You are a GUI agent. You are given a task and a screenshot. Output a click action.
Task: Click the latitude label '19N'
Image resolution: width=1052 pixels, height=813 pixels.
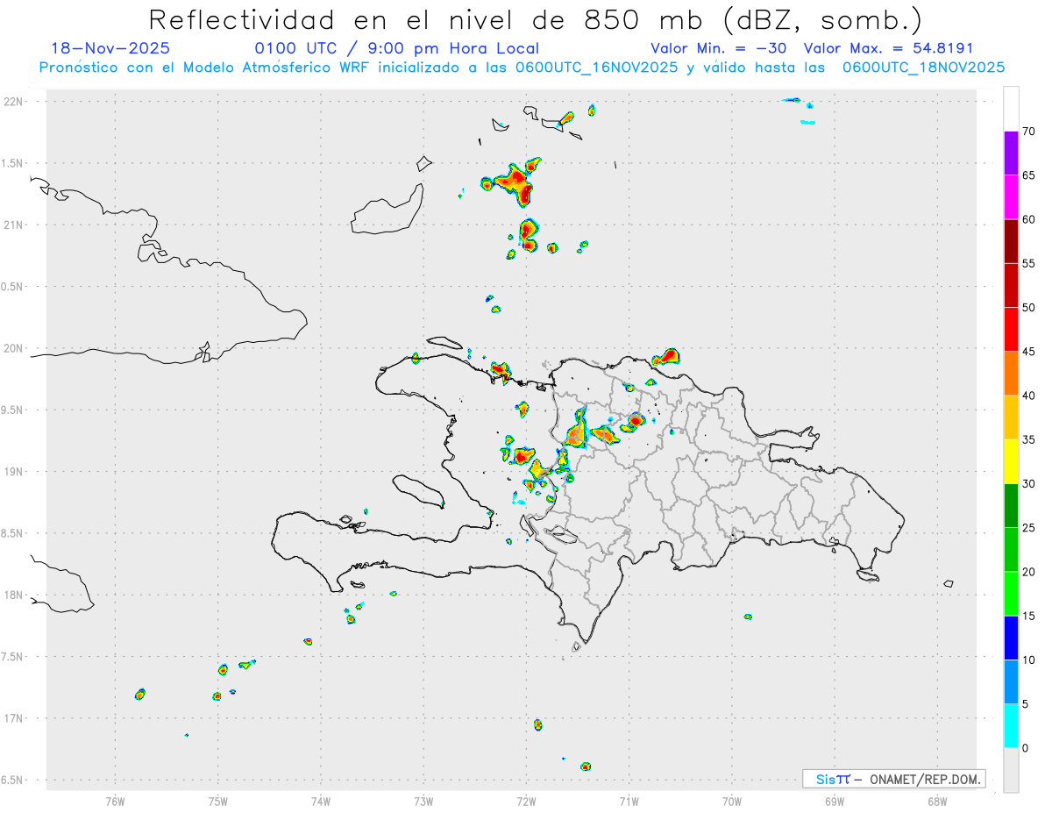point(14,472)
